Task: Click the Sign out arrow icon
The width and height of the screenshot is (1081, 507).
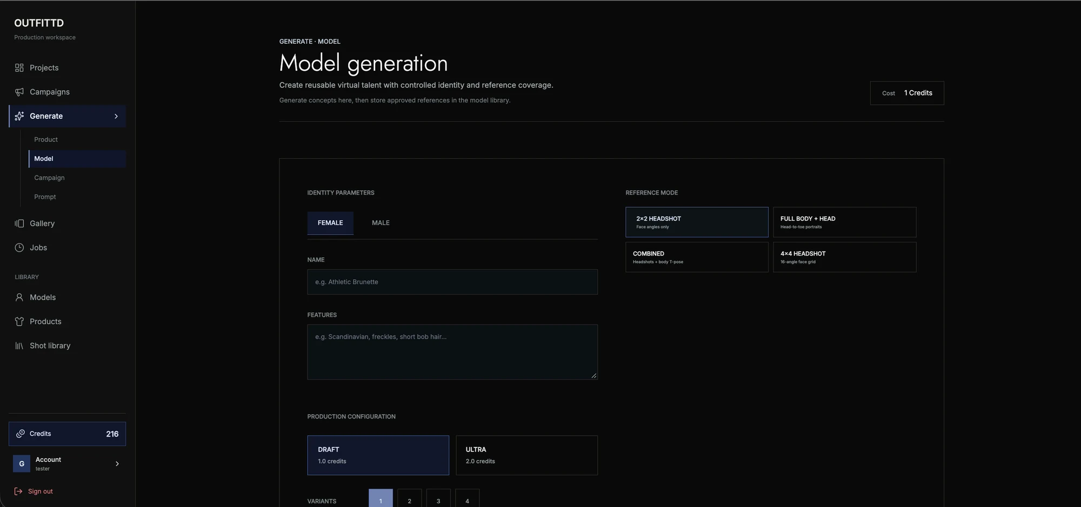Action: [18, 491]
